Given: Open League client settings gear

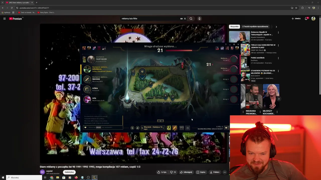Looking at the screenshot, I should (x=234, y=44).
